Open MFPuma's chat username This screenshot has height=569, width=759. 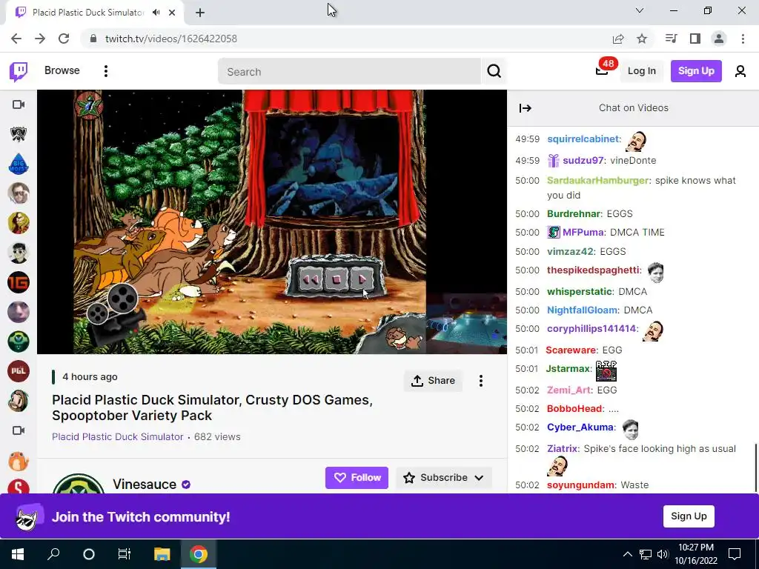pos(583,233)
